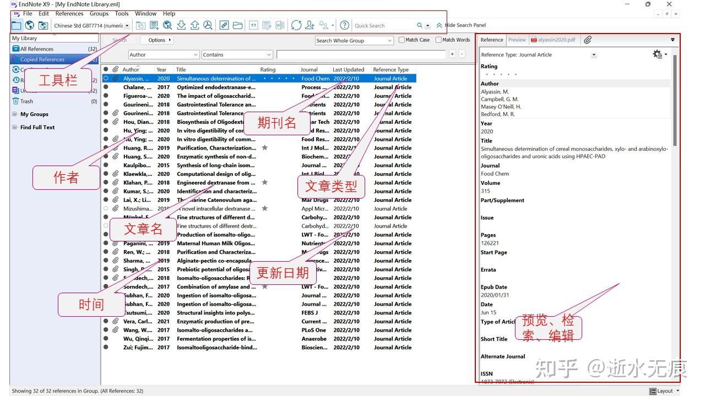Open the File menu
Screen dimensions: 705x396
point(28,14)
